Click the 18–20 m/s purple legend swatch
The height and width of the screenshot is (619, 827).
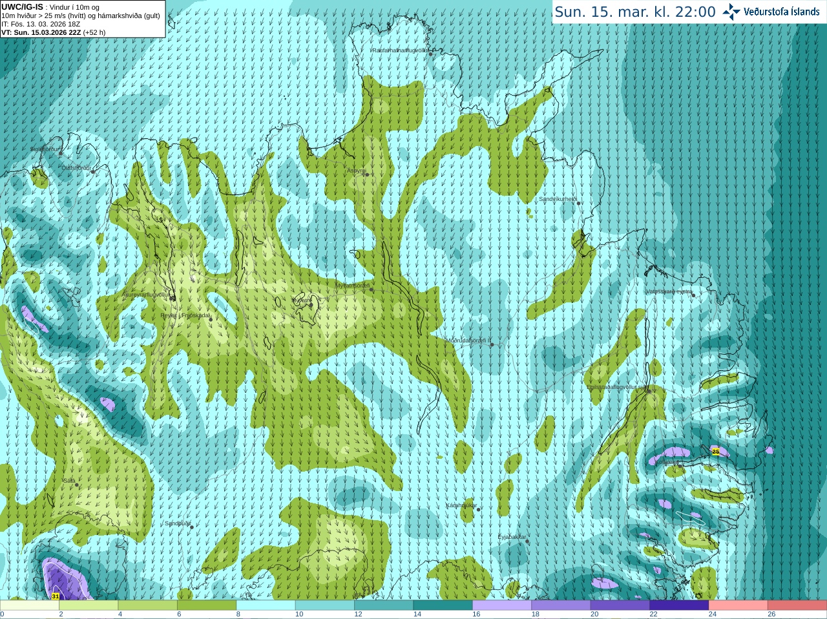[561, 605]
